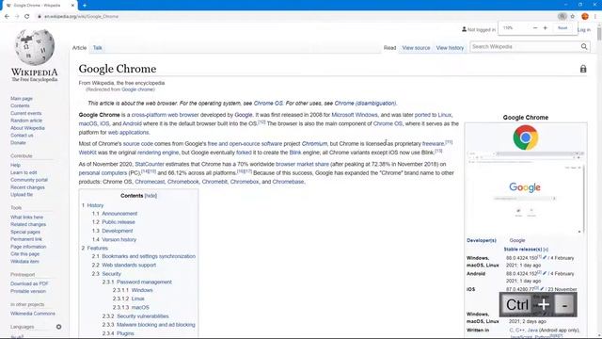Click the Search Wikipedia input field
The image size is (602, 339).
(525, 46)
